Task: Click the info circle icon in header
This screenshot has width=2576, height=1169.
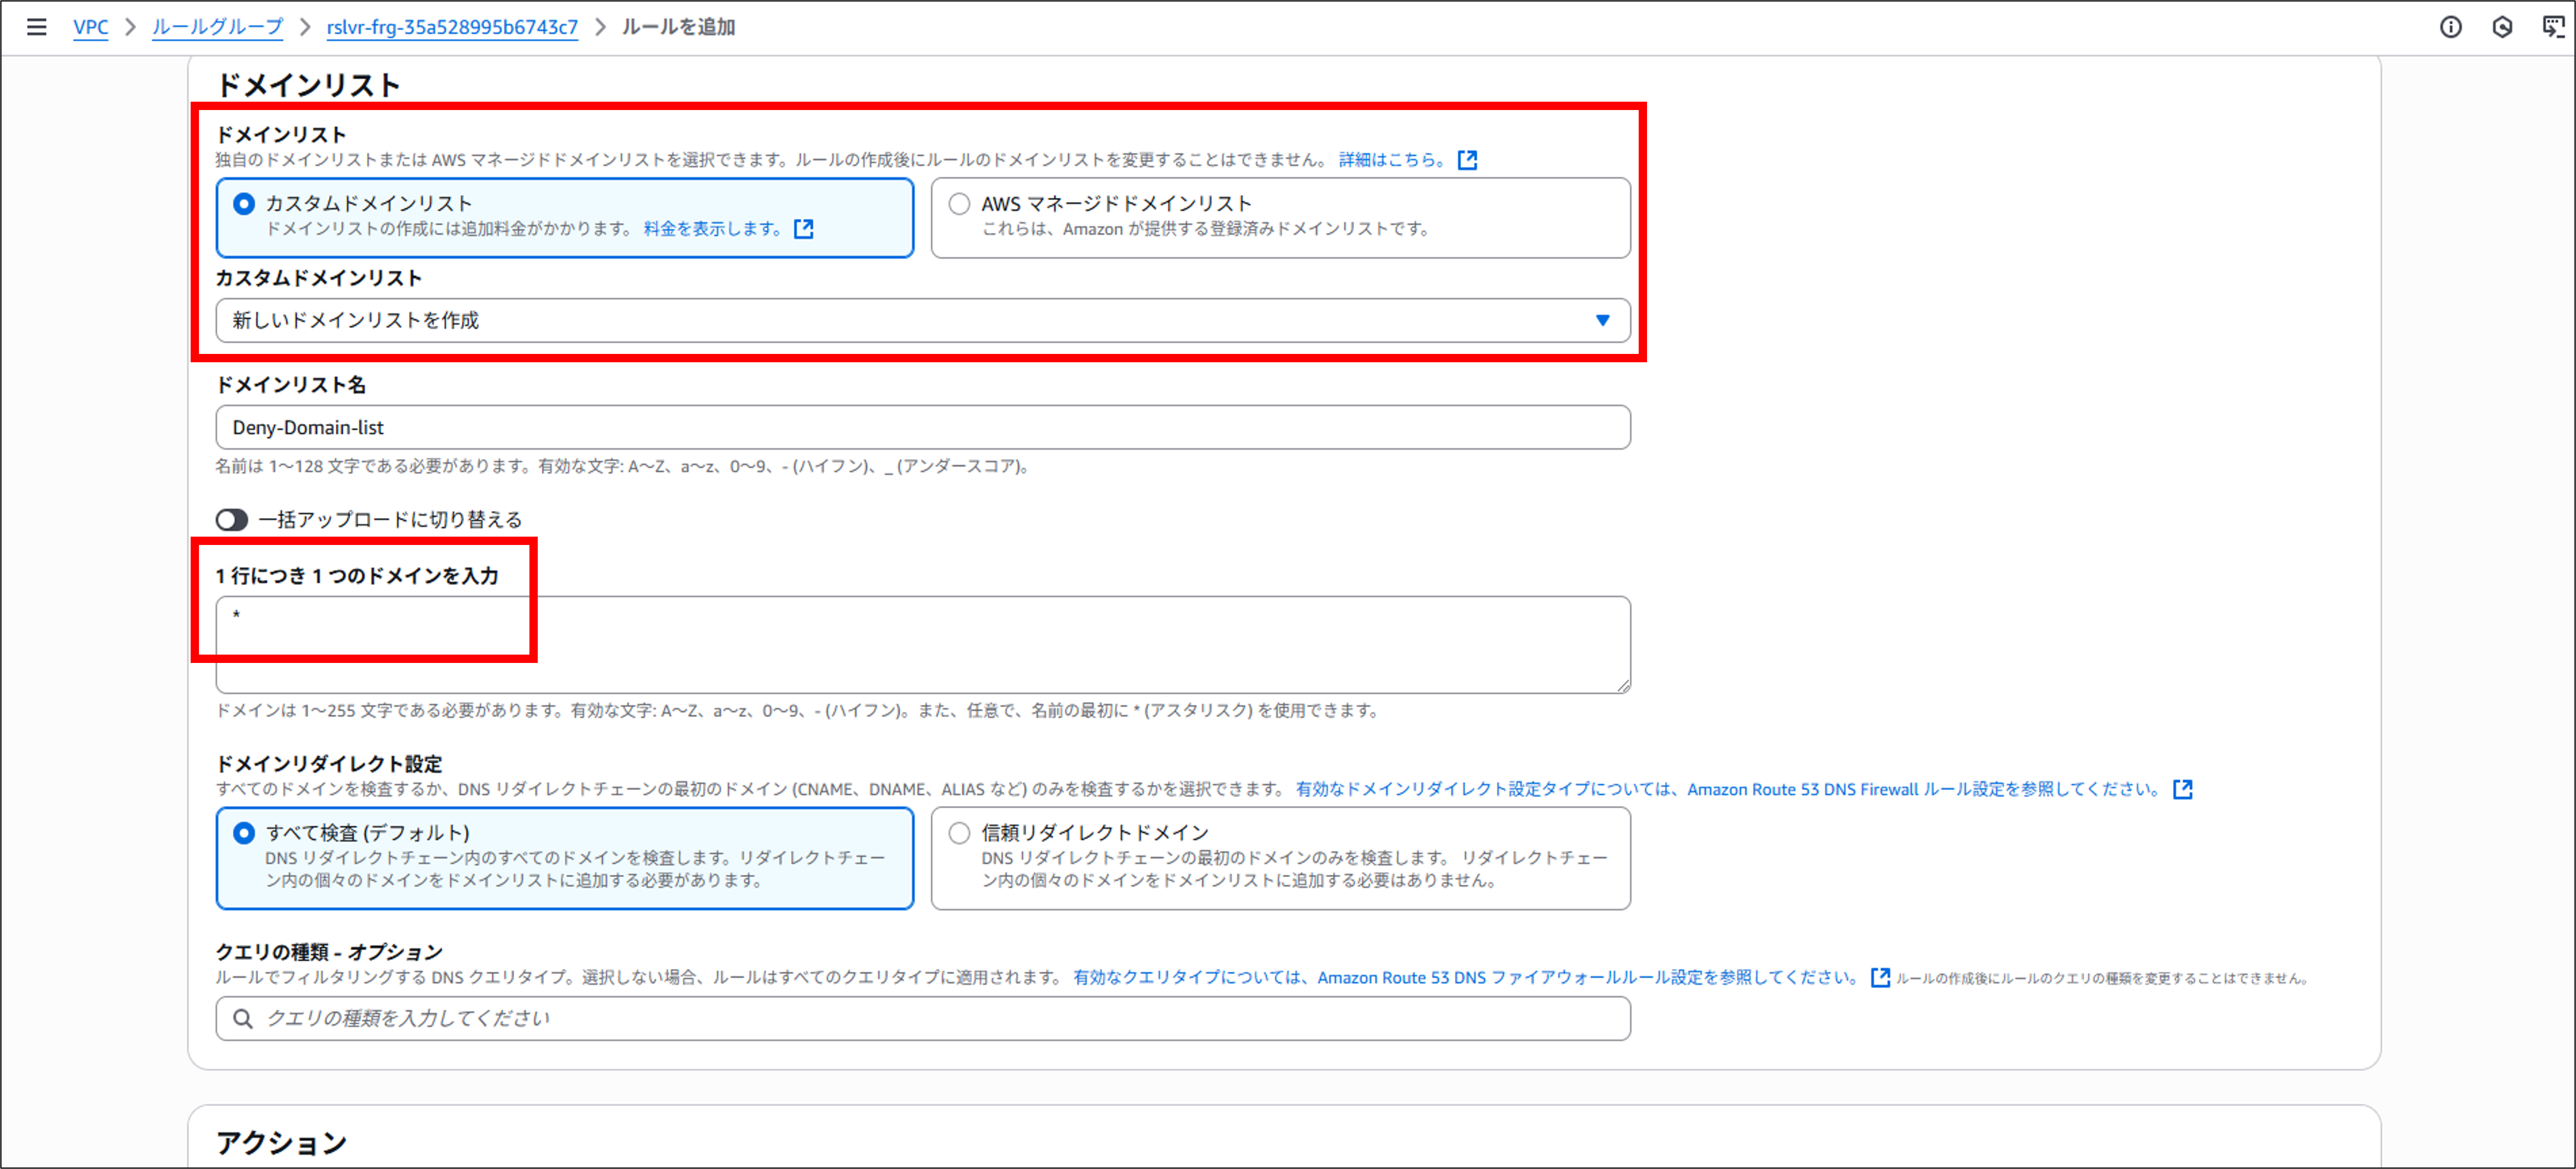Action: tap(2450, 27)
